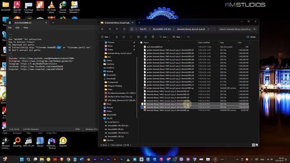This screenshot has width=290, height=163.
Task: Unpin Pictures from Quick access
Action: tap(134, 43)
